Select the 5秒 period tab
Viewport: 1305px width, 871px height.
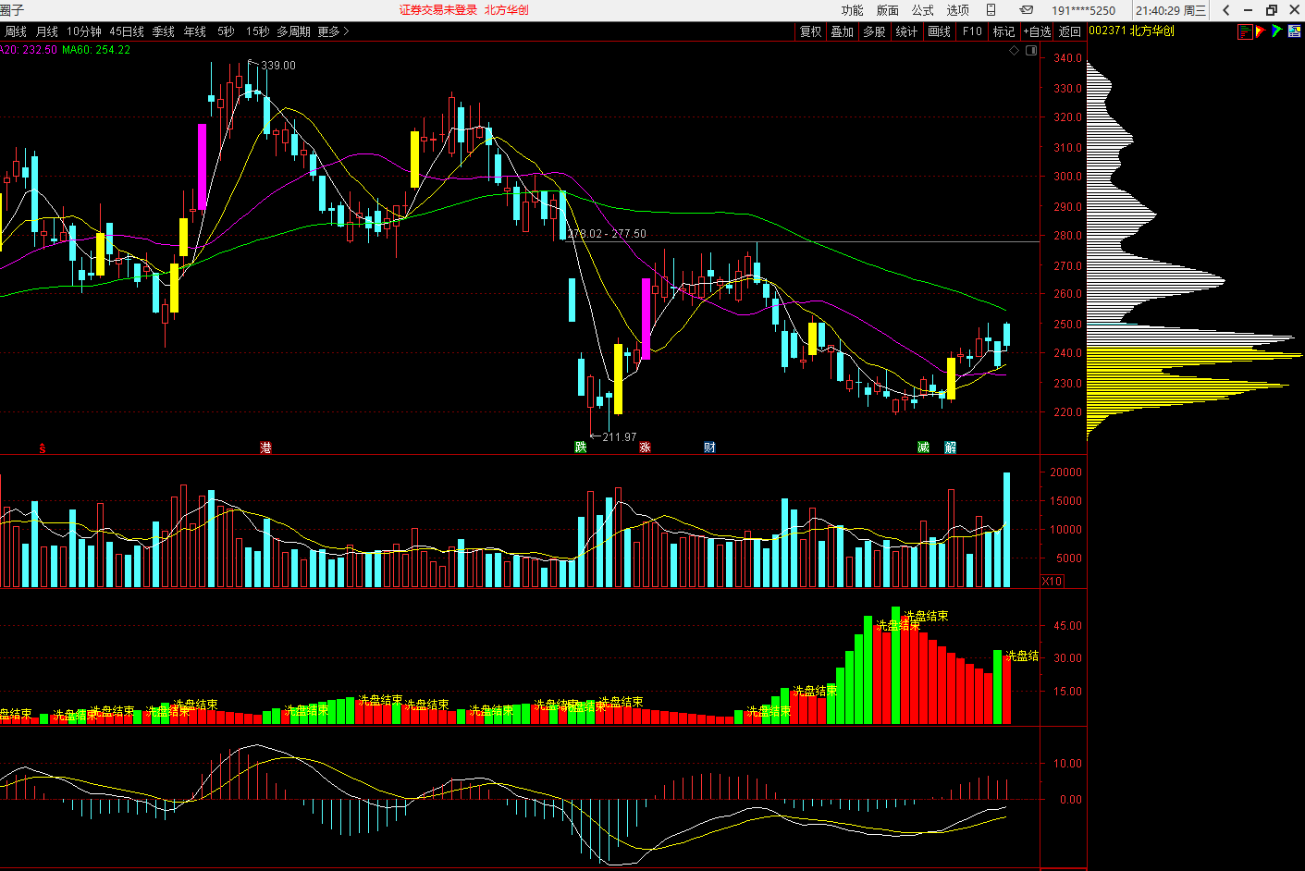[227, 31]
